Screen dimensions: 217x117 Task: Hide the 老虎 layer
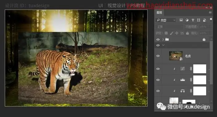point(158,56)
